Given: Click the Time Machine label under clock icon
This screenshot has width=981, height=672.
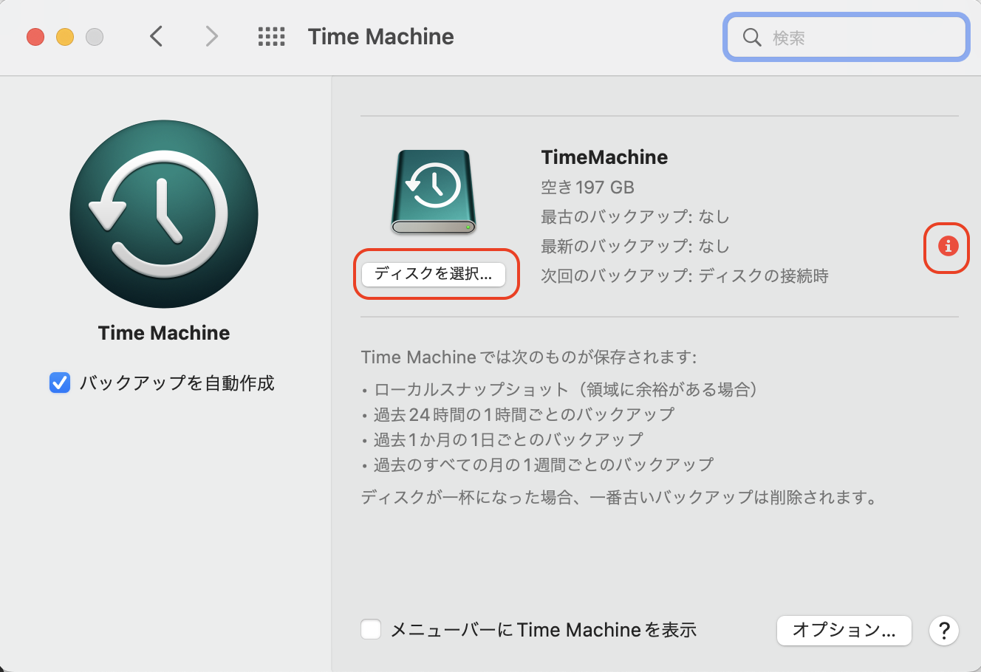Looking at the screenshot, I should click(164, 333).
